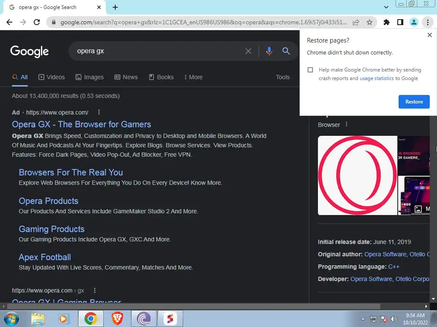
Task: Close the Restore pages popup
Action: click(x=429, y=35)
